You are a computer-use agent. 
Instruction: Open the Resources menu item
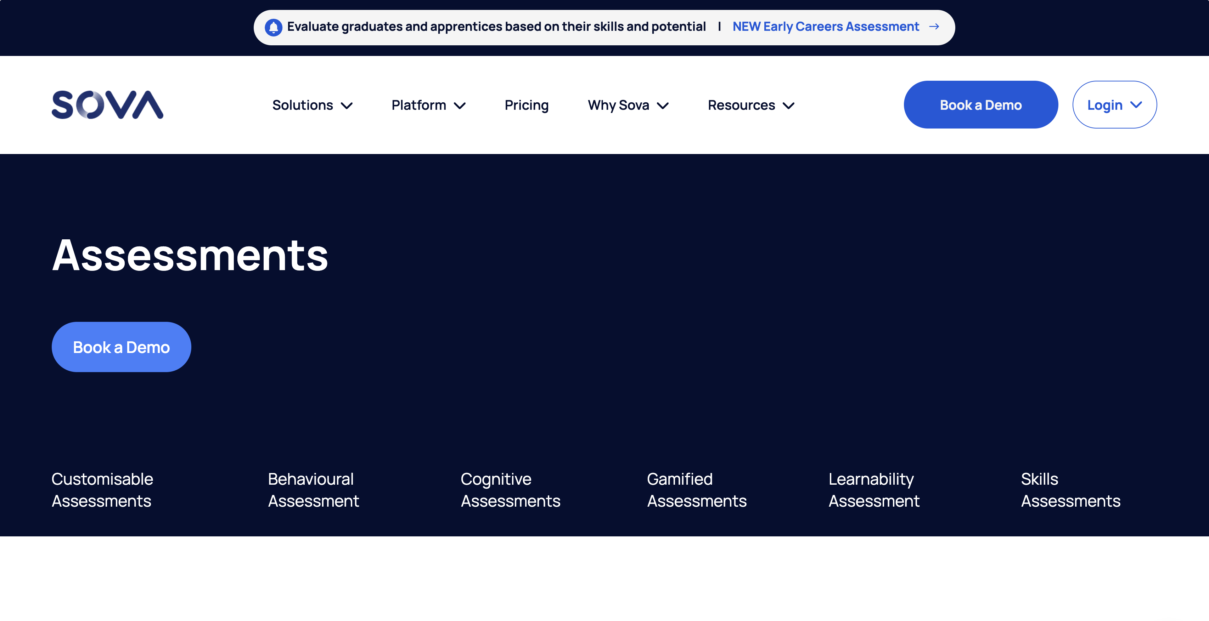tap(742, 105)
